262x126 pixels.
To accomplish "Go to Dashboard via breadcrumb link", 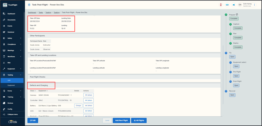I will pyautogui.click(x=32, y=12).
